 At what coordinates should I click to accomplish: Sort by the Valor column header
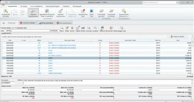[x=178, y=40]
